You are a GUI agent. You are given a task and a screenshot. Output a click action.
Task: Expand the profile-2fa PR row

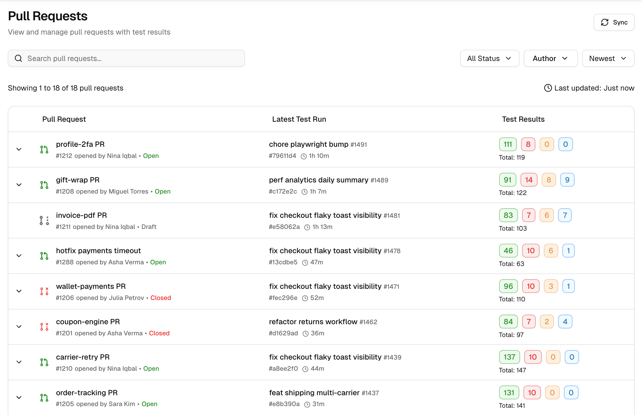pyautogui.click(x=19, y=149)
